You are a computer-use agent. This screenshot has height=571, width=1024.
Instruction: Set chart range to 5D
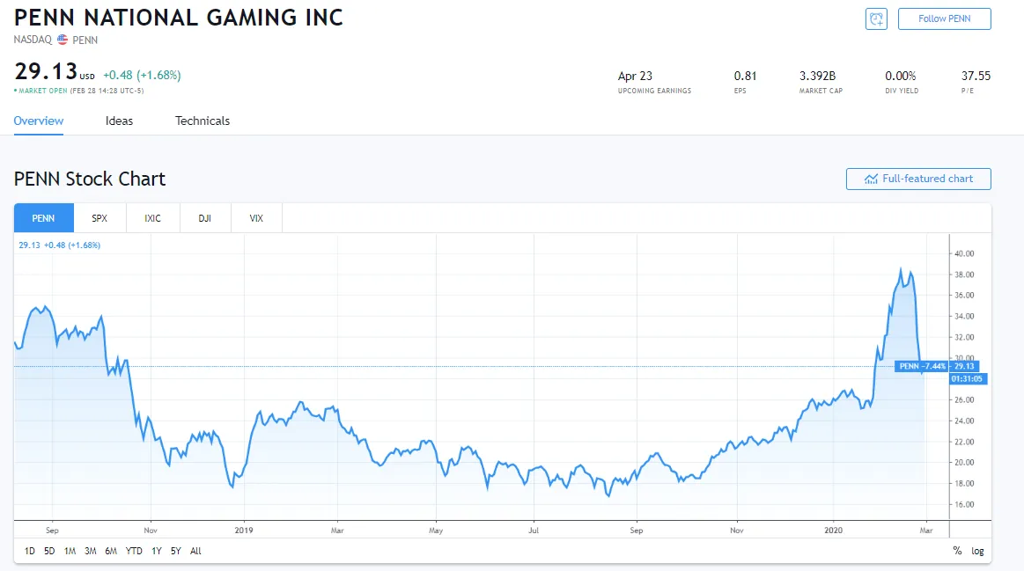[49, 551]
